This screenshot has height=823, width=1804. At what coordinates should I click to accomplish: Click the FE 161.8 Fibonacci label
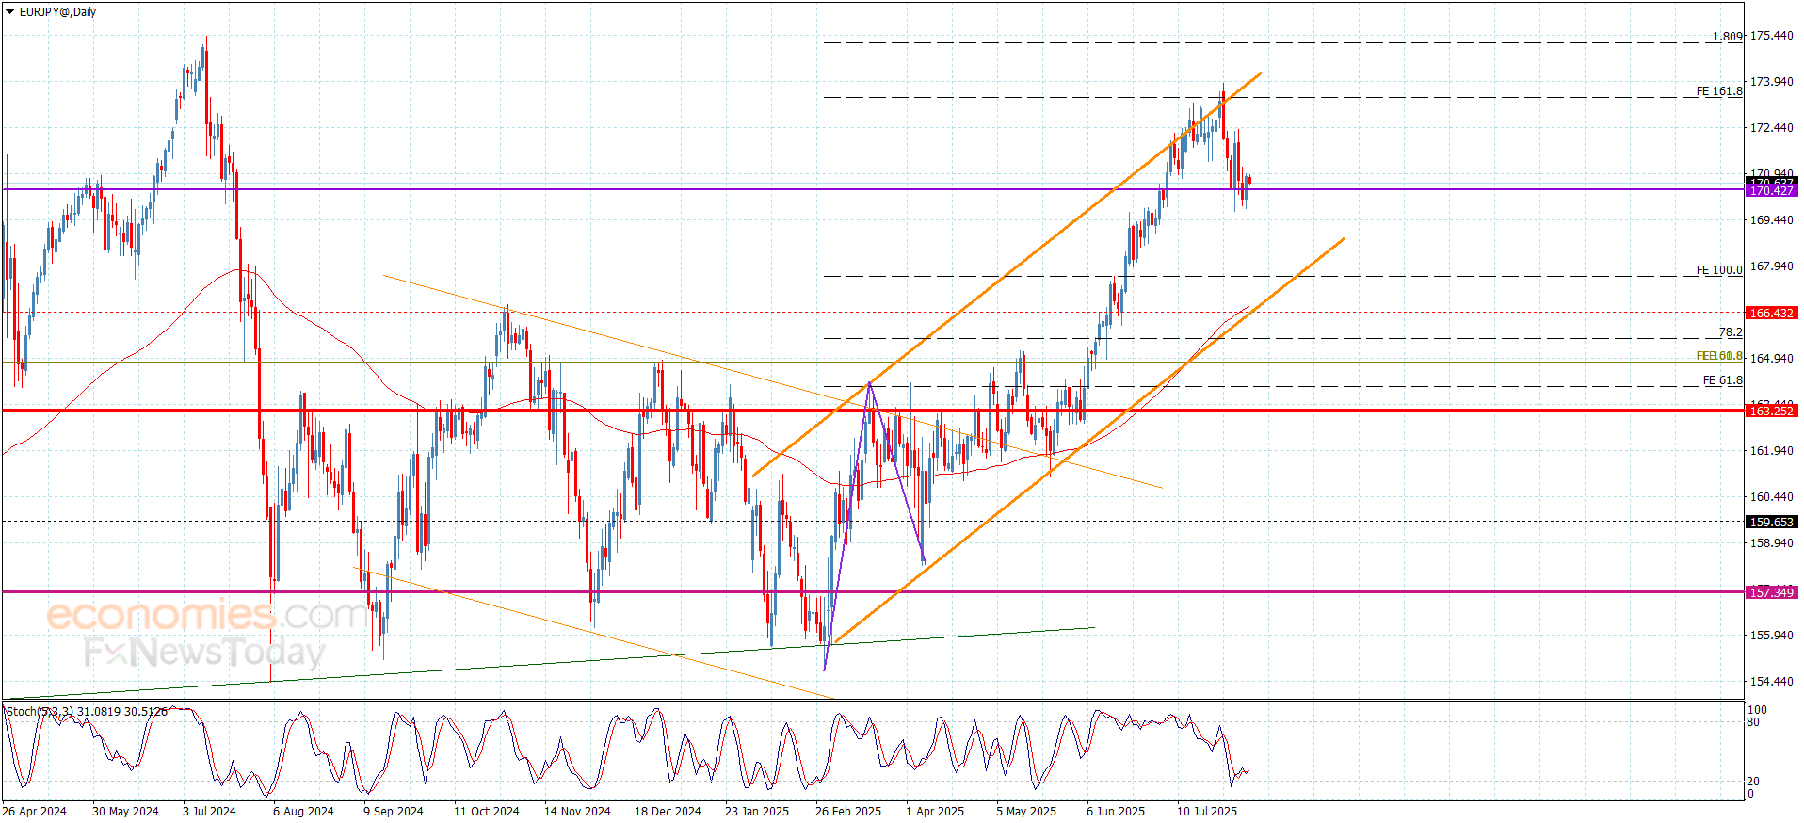click(1719, 91)
